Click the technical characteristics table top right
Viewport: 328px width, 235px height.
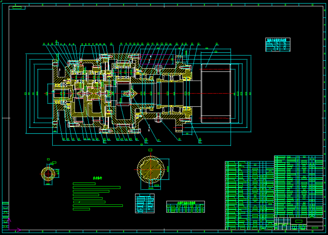[x=277, y=44]
